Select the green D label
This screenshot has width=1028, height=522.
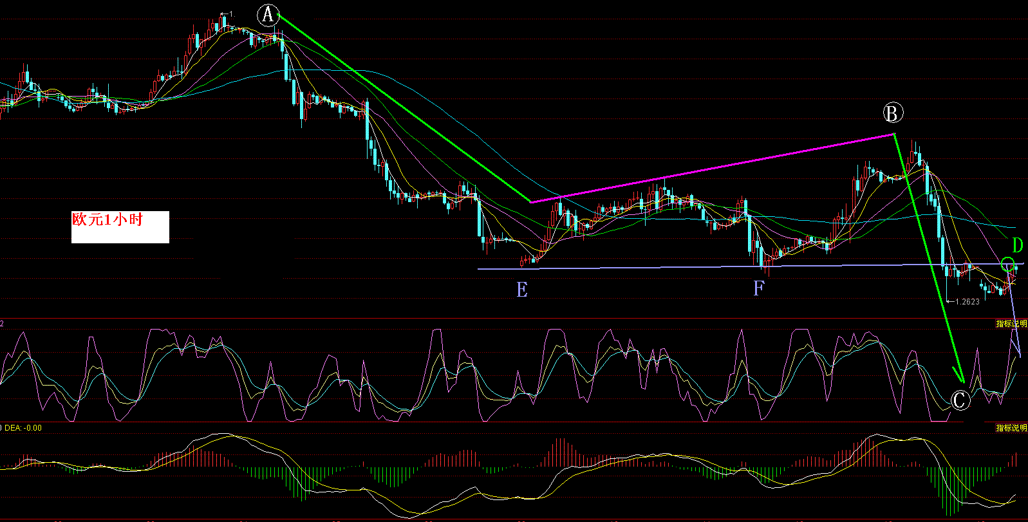tap(1017, 245)
